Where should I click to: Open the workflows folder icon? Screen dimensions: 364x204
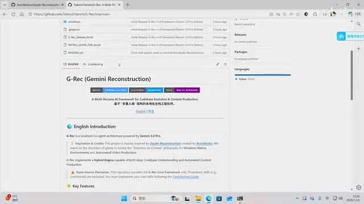click(65, 22)
